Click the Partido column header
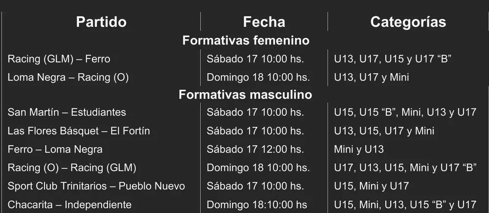Screen dimensions: 489x213 pos(101,22)
